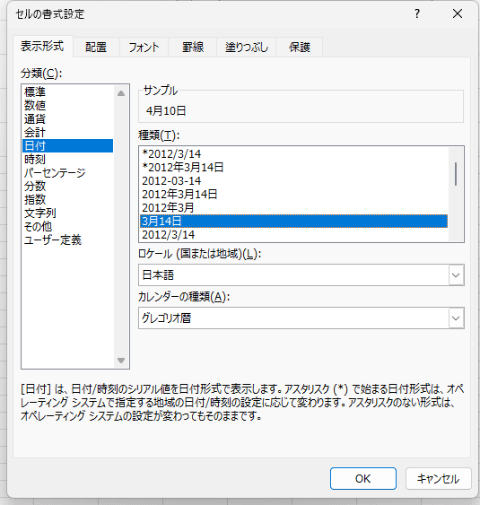This screenshot has width=480, height=505.
Task: Go to the 罫線 tab
Action: 193,48
